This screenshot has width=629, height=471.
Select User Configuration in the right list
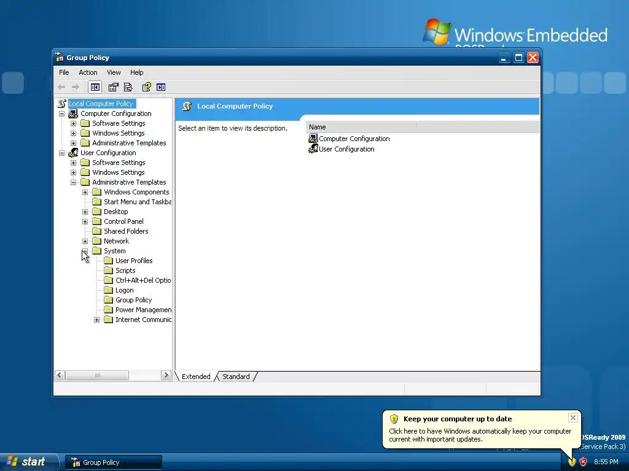[342, 149]
